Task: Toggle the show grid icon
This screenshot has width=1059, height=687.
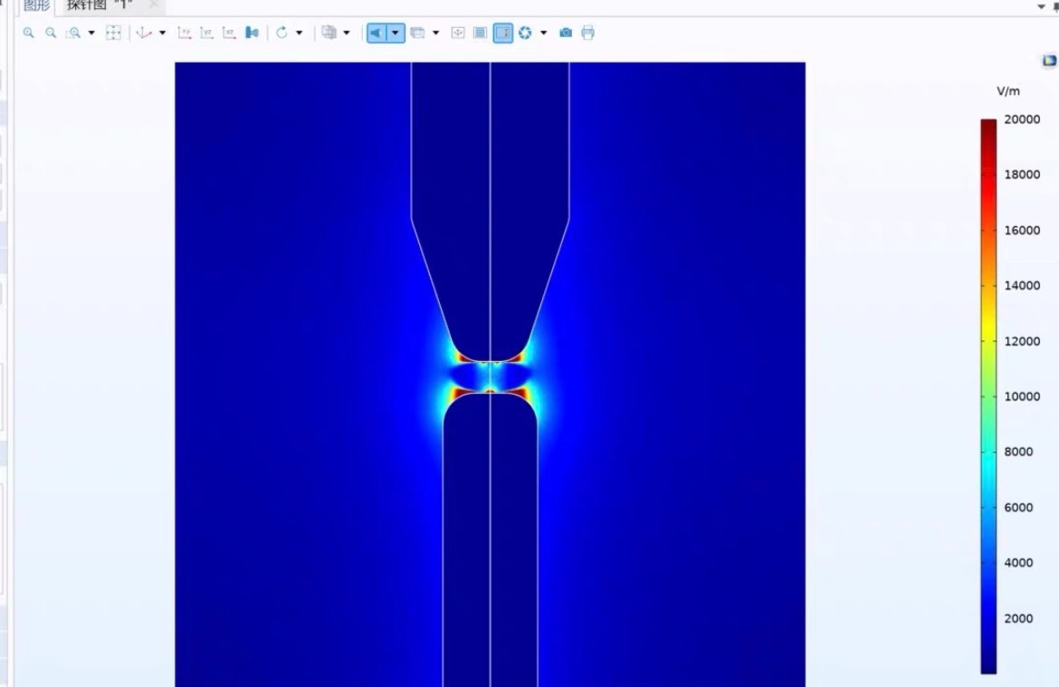Action: pyautogui.click(x=458, y=33)
